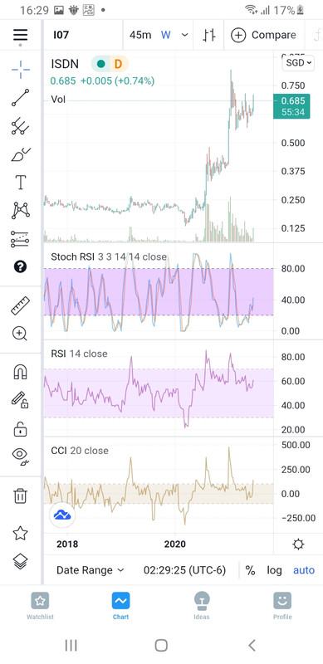Viewport: 323px width, 664px height.
Task: Toggle lock all drawing tools
Action: [21, 428]
